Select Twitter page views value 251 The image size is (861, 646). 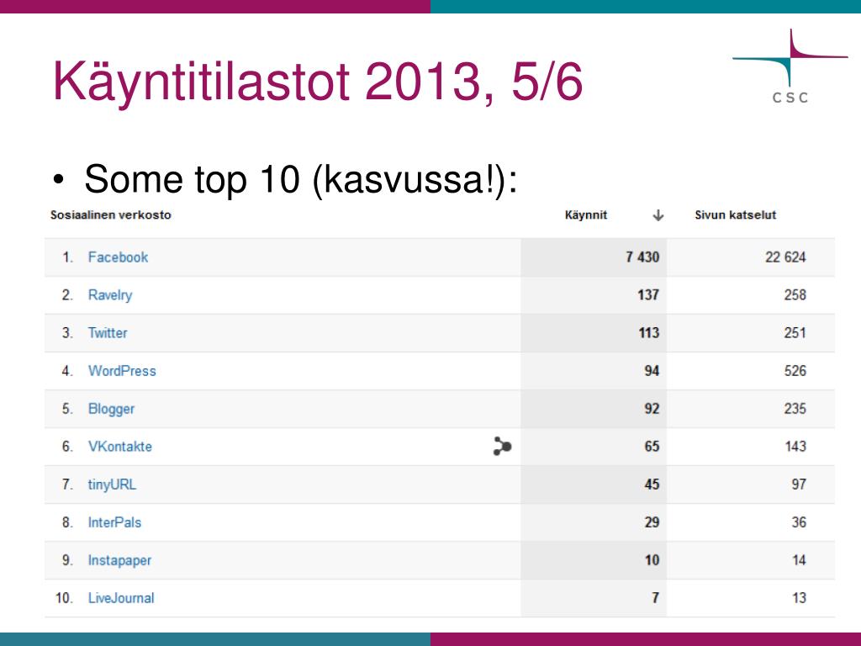[x=795, y=333]
